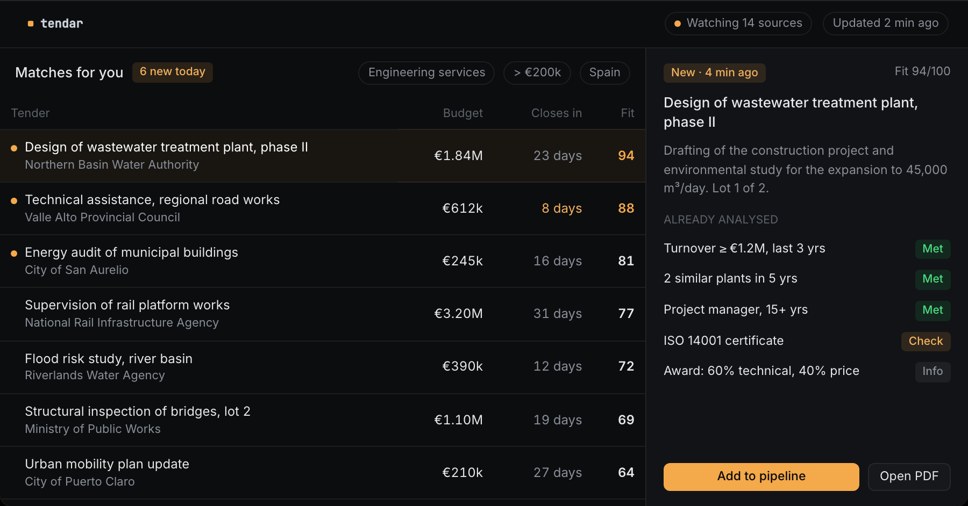Select the wastewater treatment plant row in the list

click(x=323, y=156)
